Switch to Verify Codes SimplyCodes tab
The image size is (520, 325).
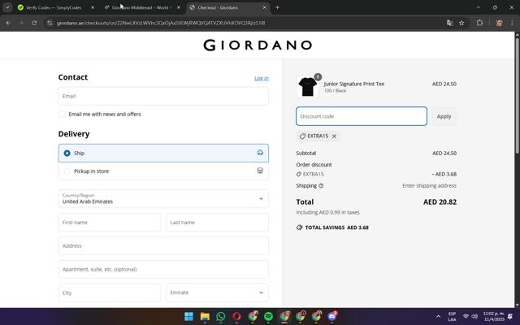(53, 7)
